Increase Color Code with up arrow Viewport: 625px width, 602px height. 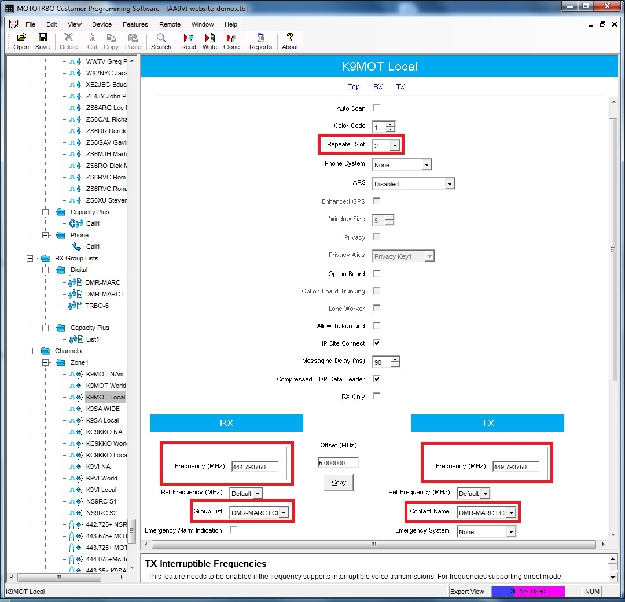(x=391, y=124)
